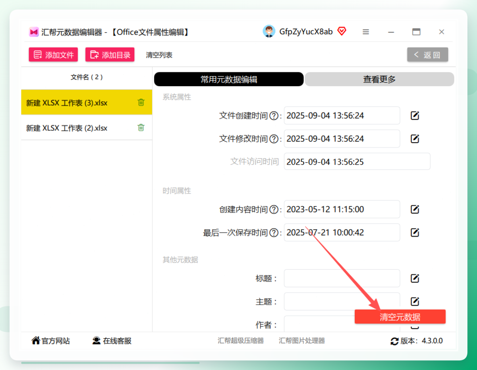Click edit icon for 标题 field
The width and height of the screenshot is (477, 370).
[415, 278]
